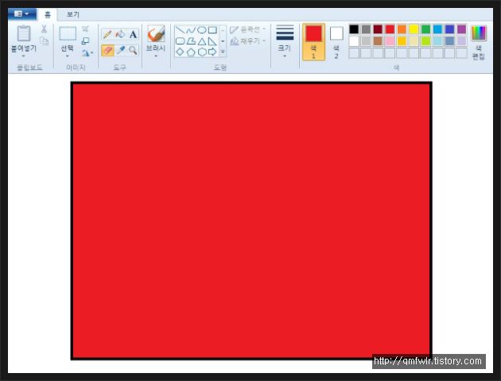
Task: Choose the Line shape
Action: 181,30
